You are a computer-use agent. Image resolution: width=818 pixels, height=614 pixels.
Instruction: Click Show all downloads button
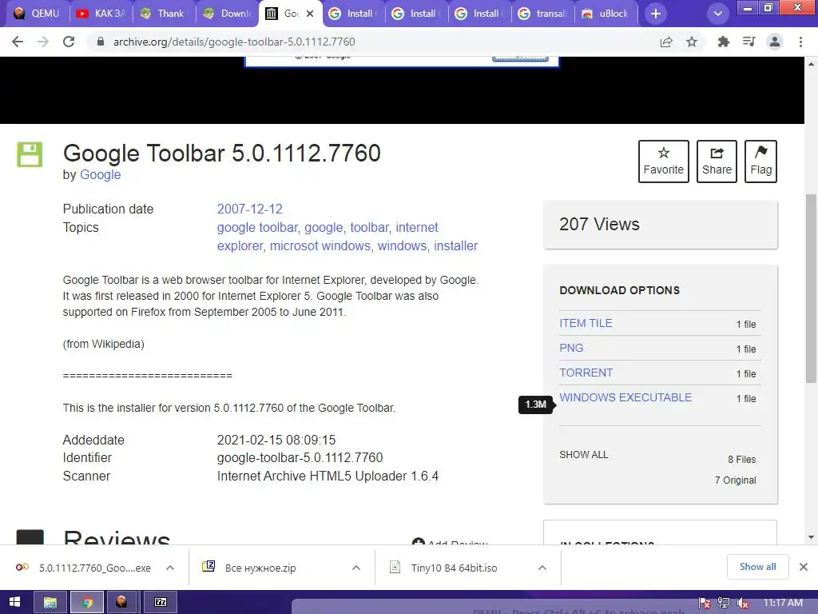click(x=757, y=567)
